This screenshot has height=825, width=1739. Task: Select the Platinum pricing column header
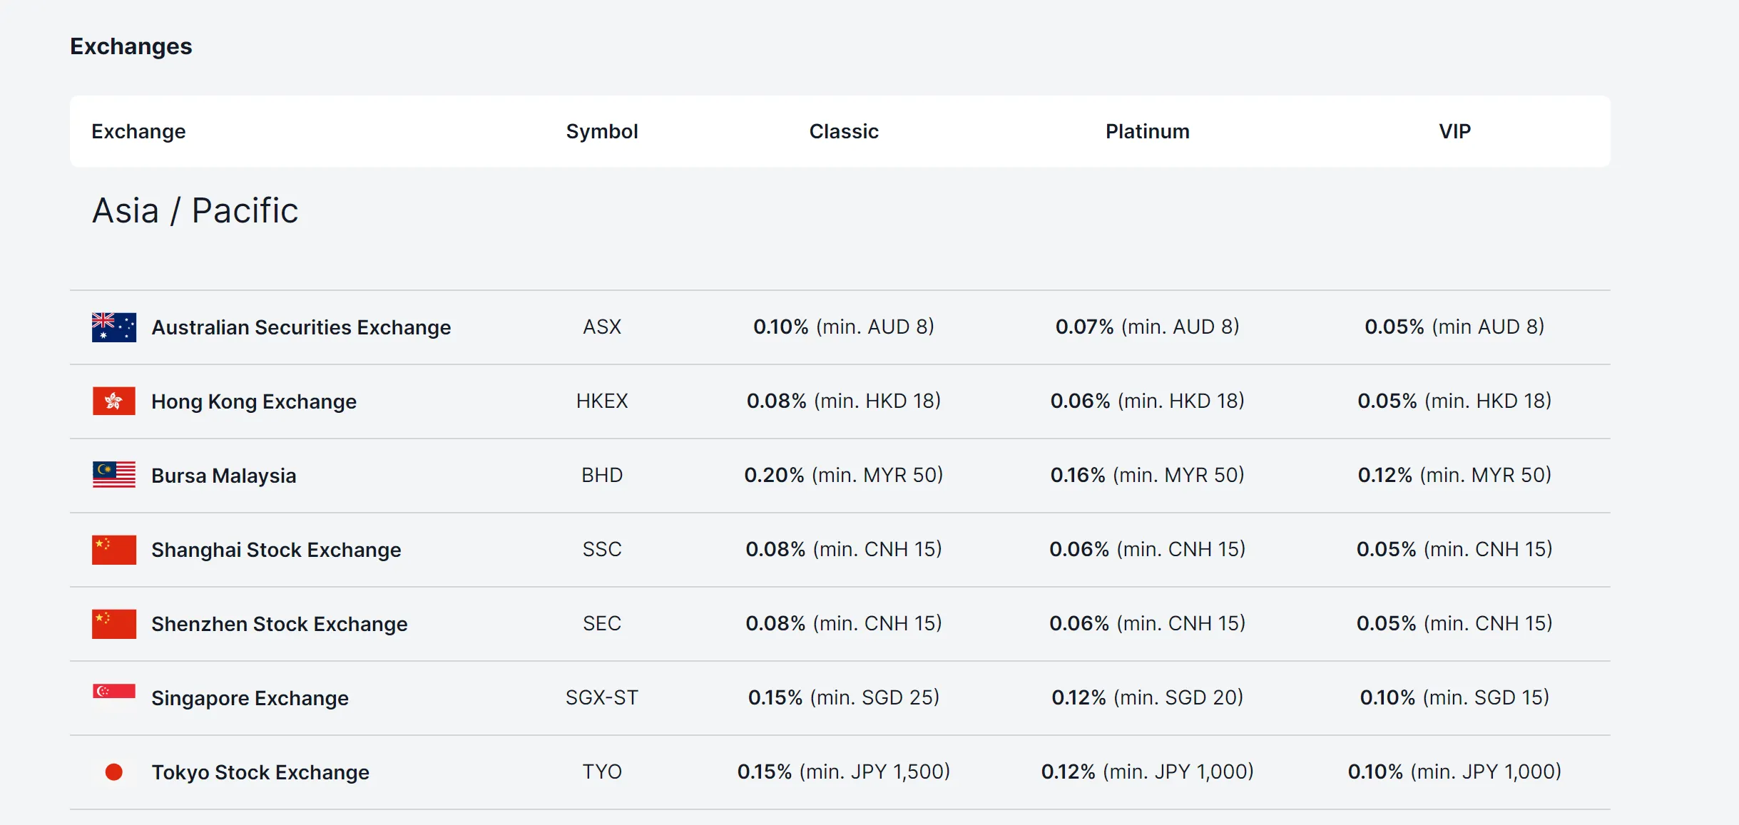[1146, 131]
